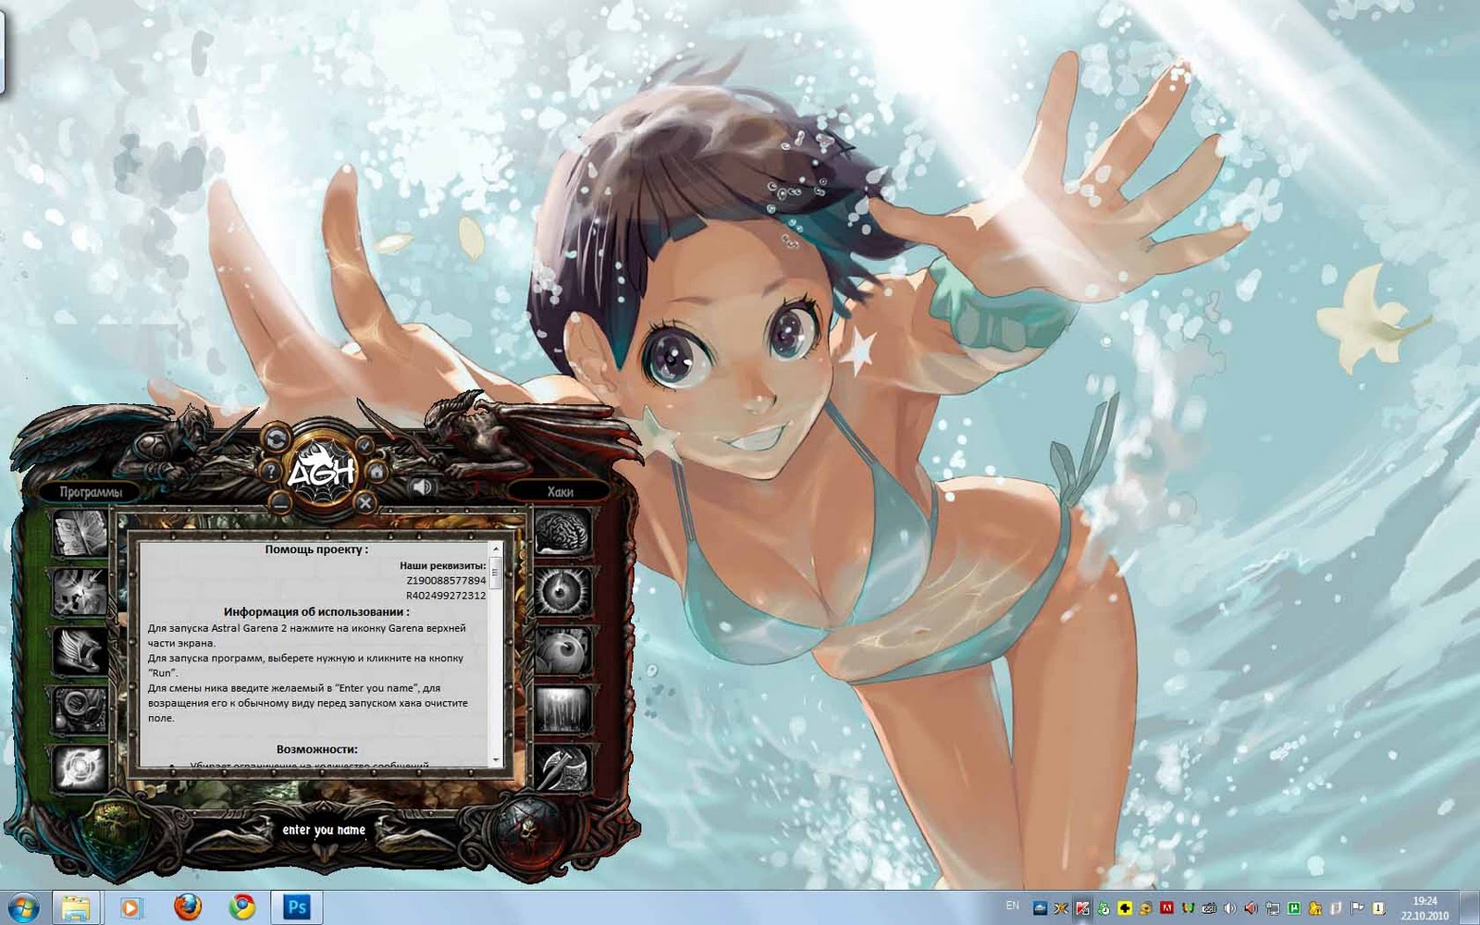Switch to Photoshop in the taskbar
Screen dimensions: 1480x925
pos(297,907)
